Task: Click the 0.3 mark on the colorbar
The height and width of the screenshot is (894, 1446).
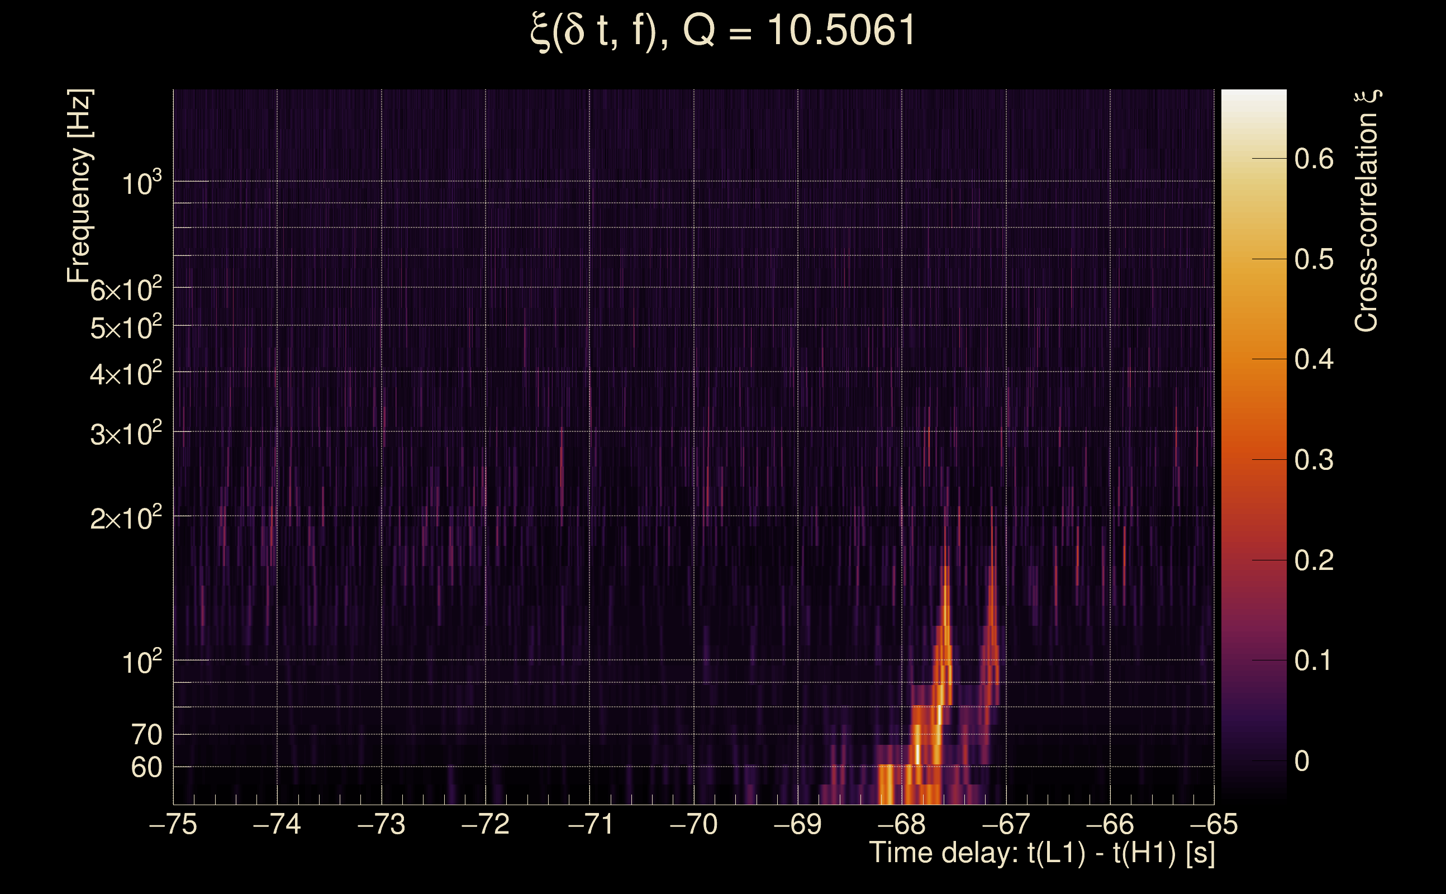Action: pyautogui.click(x=1314, y=460)
